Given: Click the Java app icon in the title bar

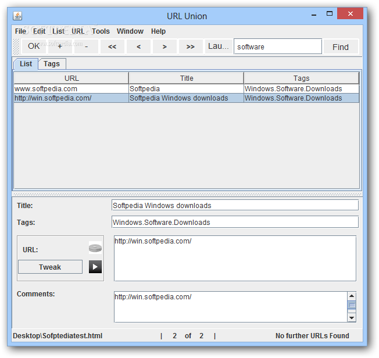Looking at the screenshot, I should (x=17, y=16).
